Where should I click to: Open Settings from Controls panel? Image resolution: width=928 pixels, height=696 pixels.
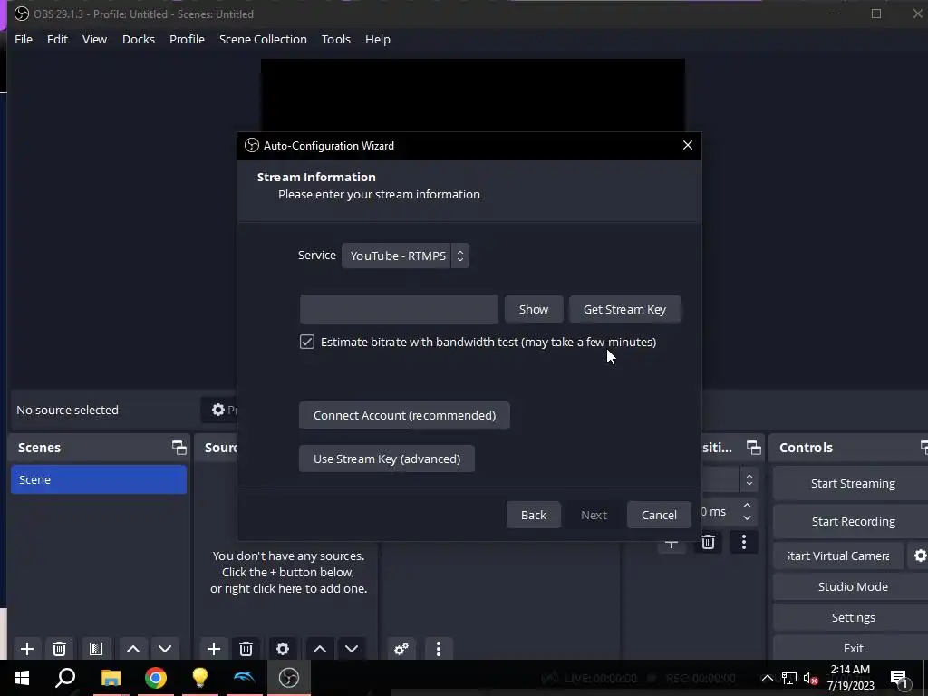click(x=852, y=617)
